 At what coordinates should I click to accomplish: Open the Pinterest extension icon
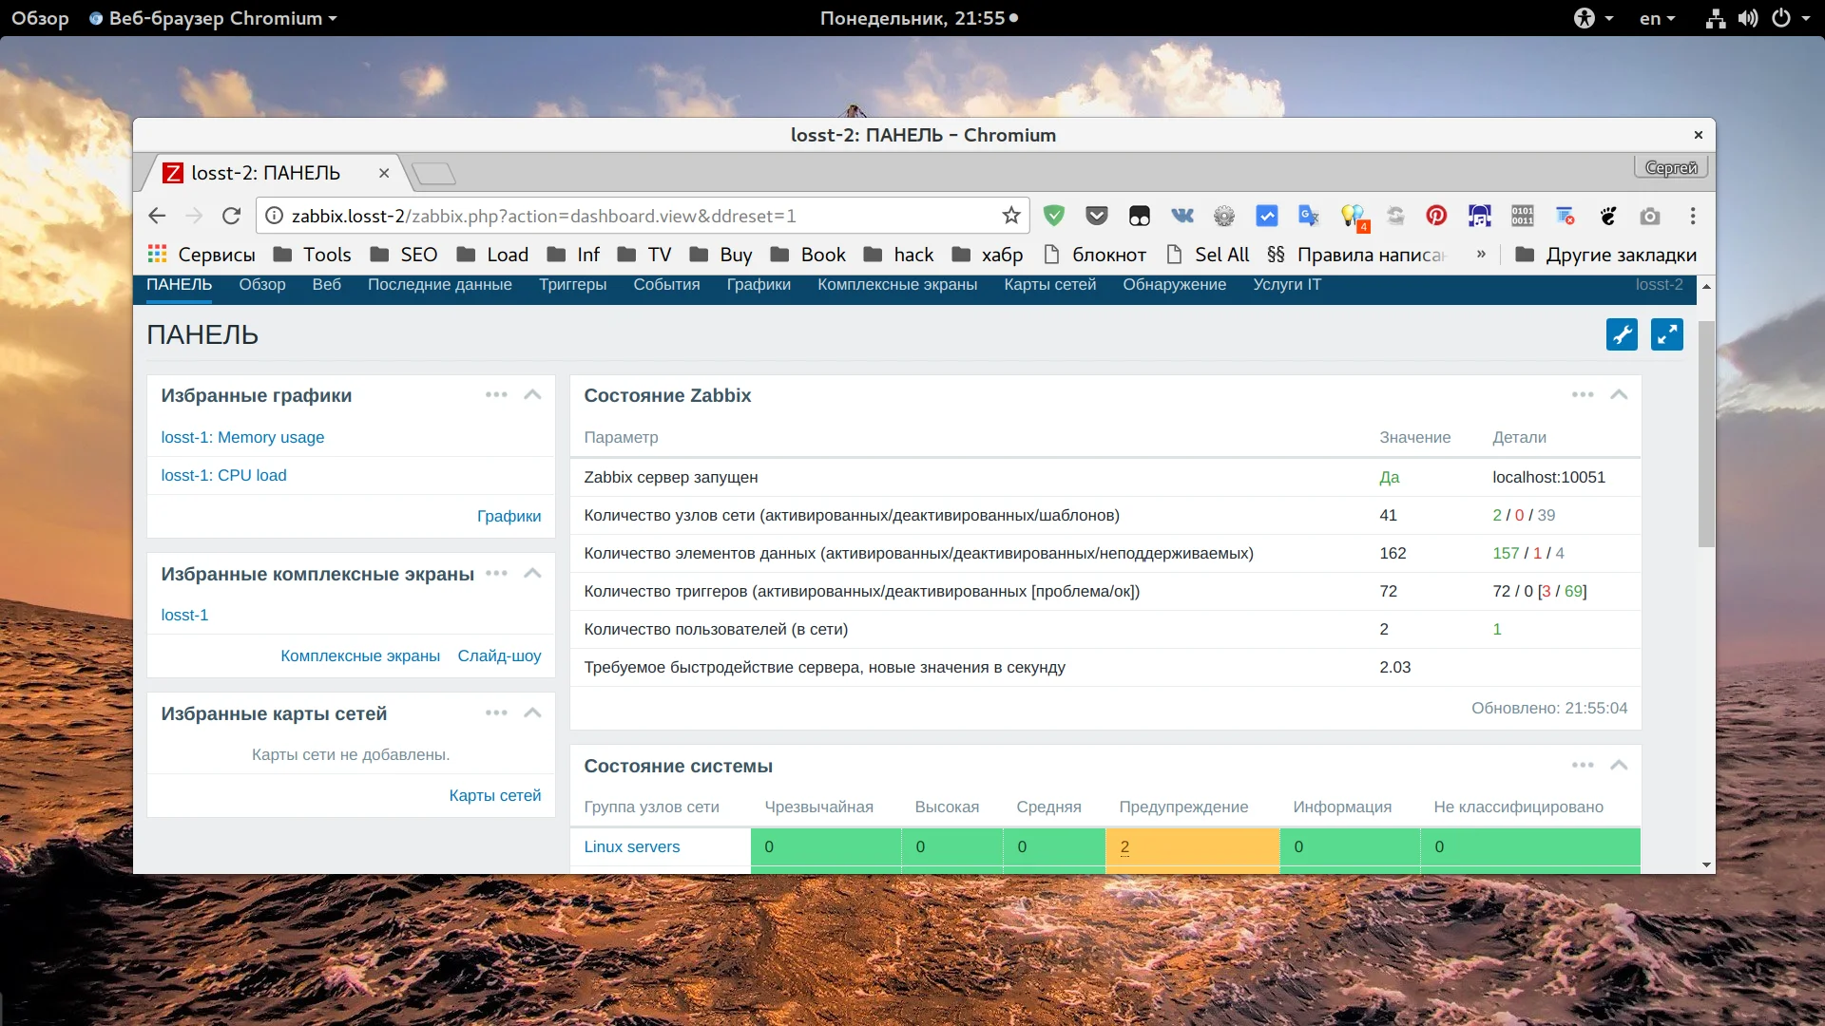pos(1436,216)
